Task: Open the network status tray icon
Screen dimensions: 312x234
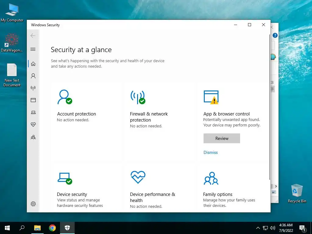Action: tap(265, 228)
